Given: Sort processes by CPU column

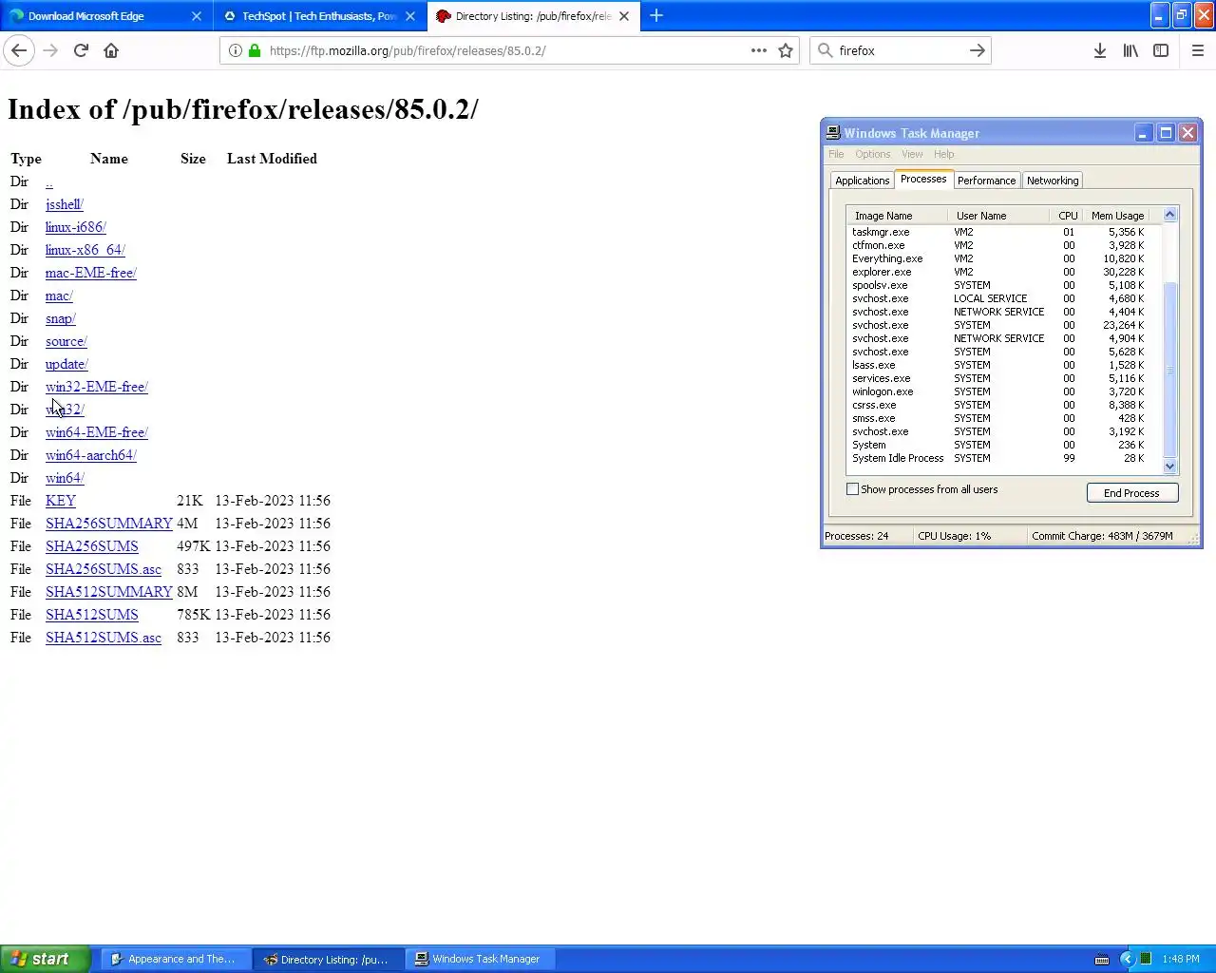Looking at the screenshot, I should tap(1068, 216).
